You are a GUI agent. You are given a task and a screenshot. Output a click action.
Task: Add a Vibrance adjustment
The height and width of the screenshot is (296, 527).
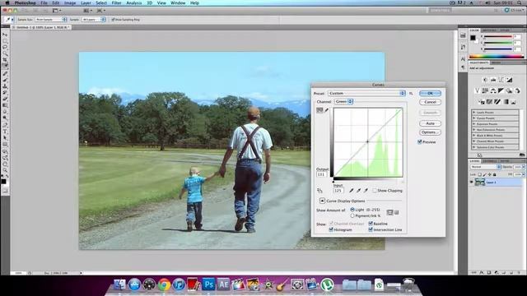(477, 90)
